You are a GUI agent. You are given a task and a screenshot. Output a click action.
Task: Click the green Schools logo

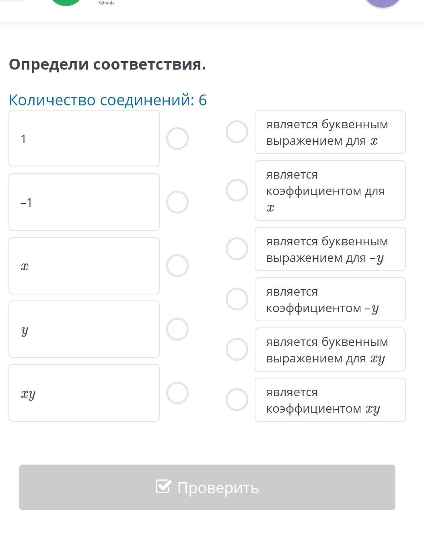coord(66,2)
